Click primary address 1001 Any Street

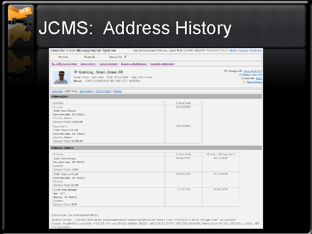point(65,111)
